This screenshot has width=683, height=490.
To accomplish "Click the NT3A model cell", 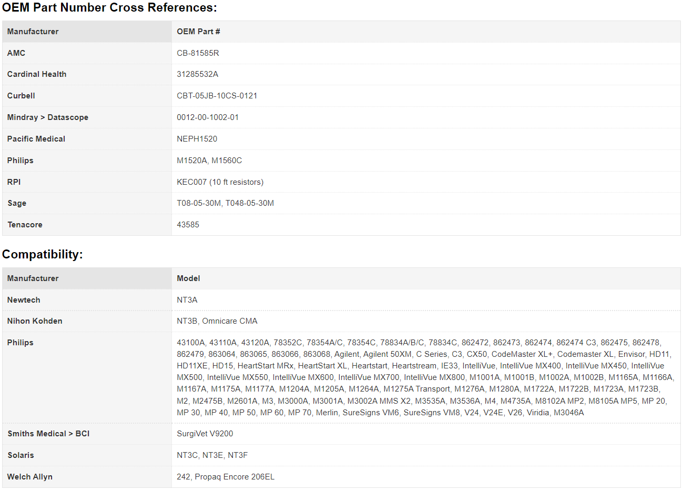I will coord(426,300).
